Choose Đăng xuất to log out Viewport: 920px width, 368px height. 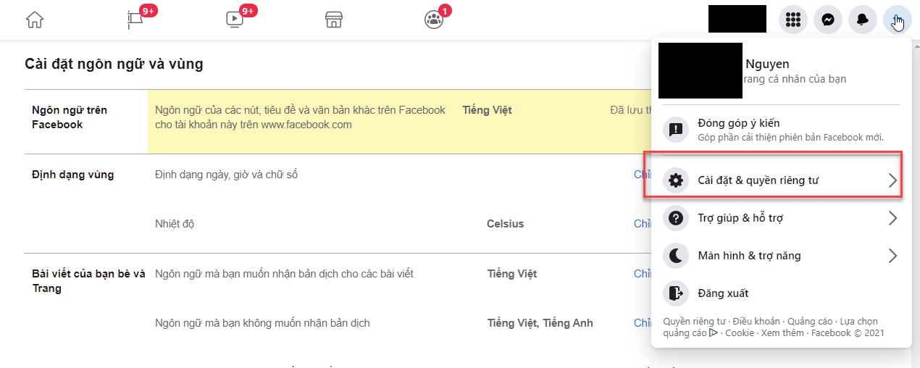click(x=781, y=293)
